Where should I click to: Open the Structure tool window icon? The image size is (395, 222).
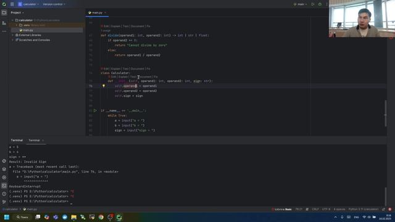pos(4,23)
